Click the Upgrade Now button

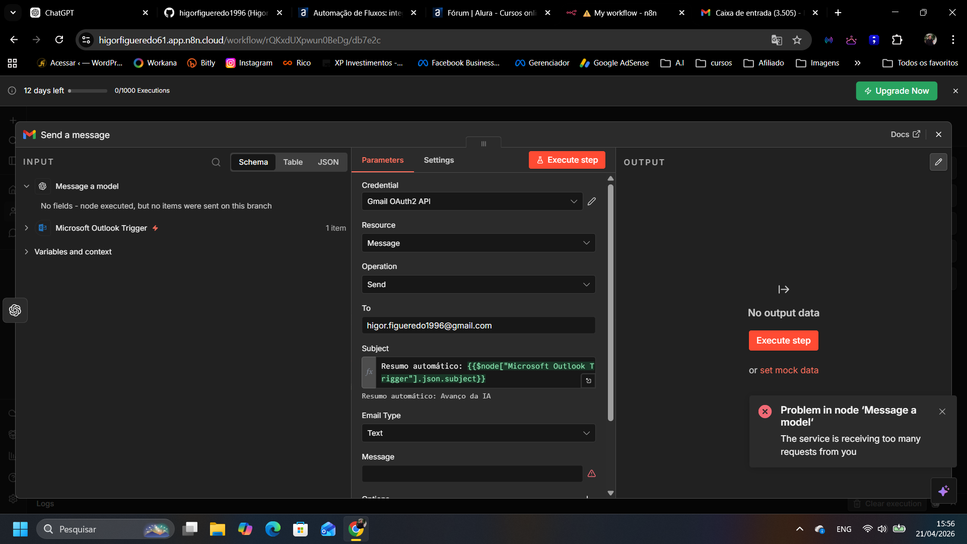pos(896,91)
